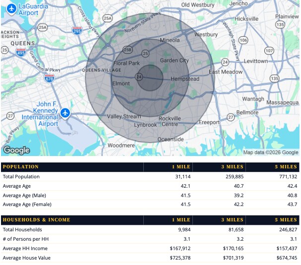Click the Woodmere map label
This screenshot has height=265, width=301.
pyautogui.click(x=121, y=145)
